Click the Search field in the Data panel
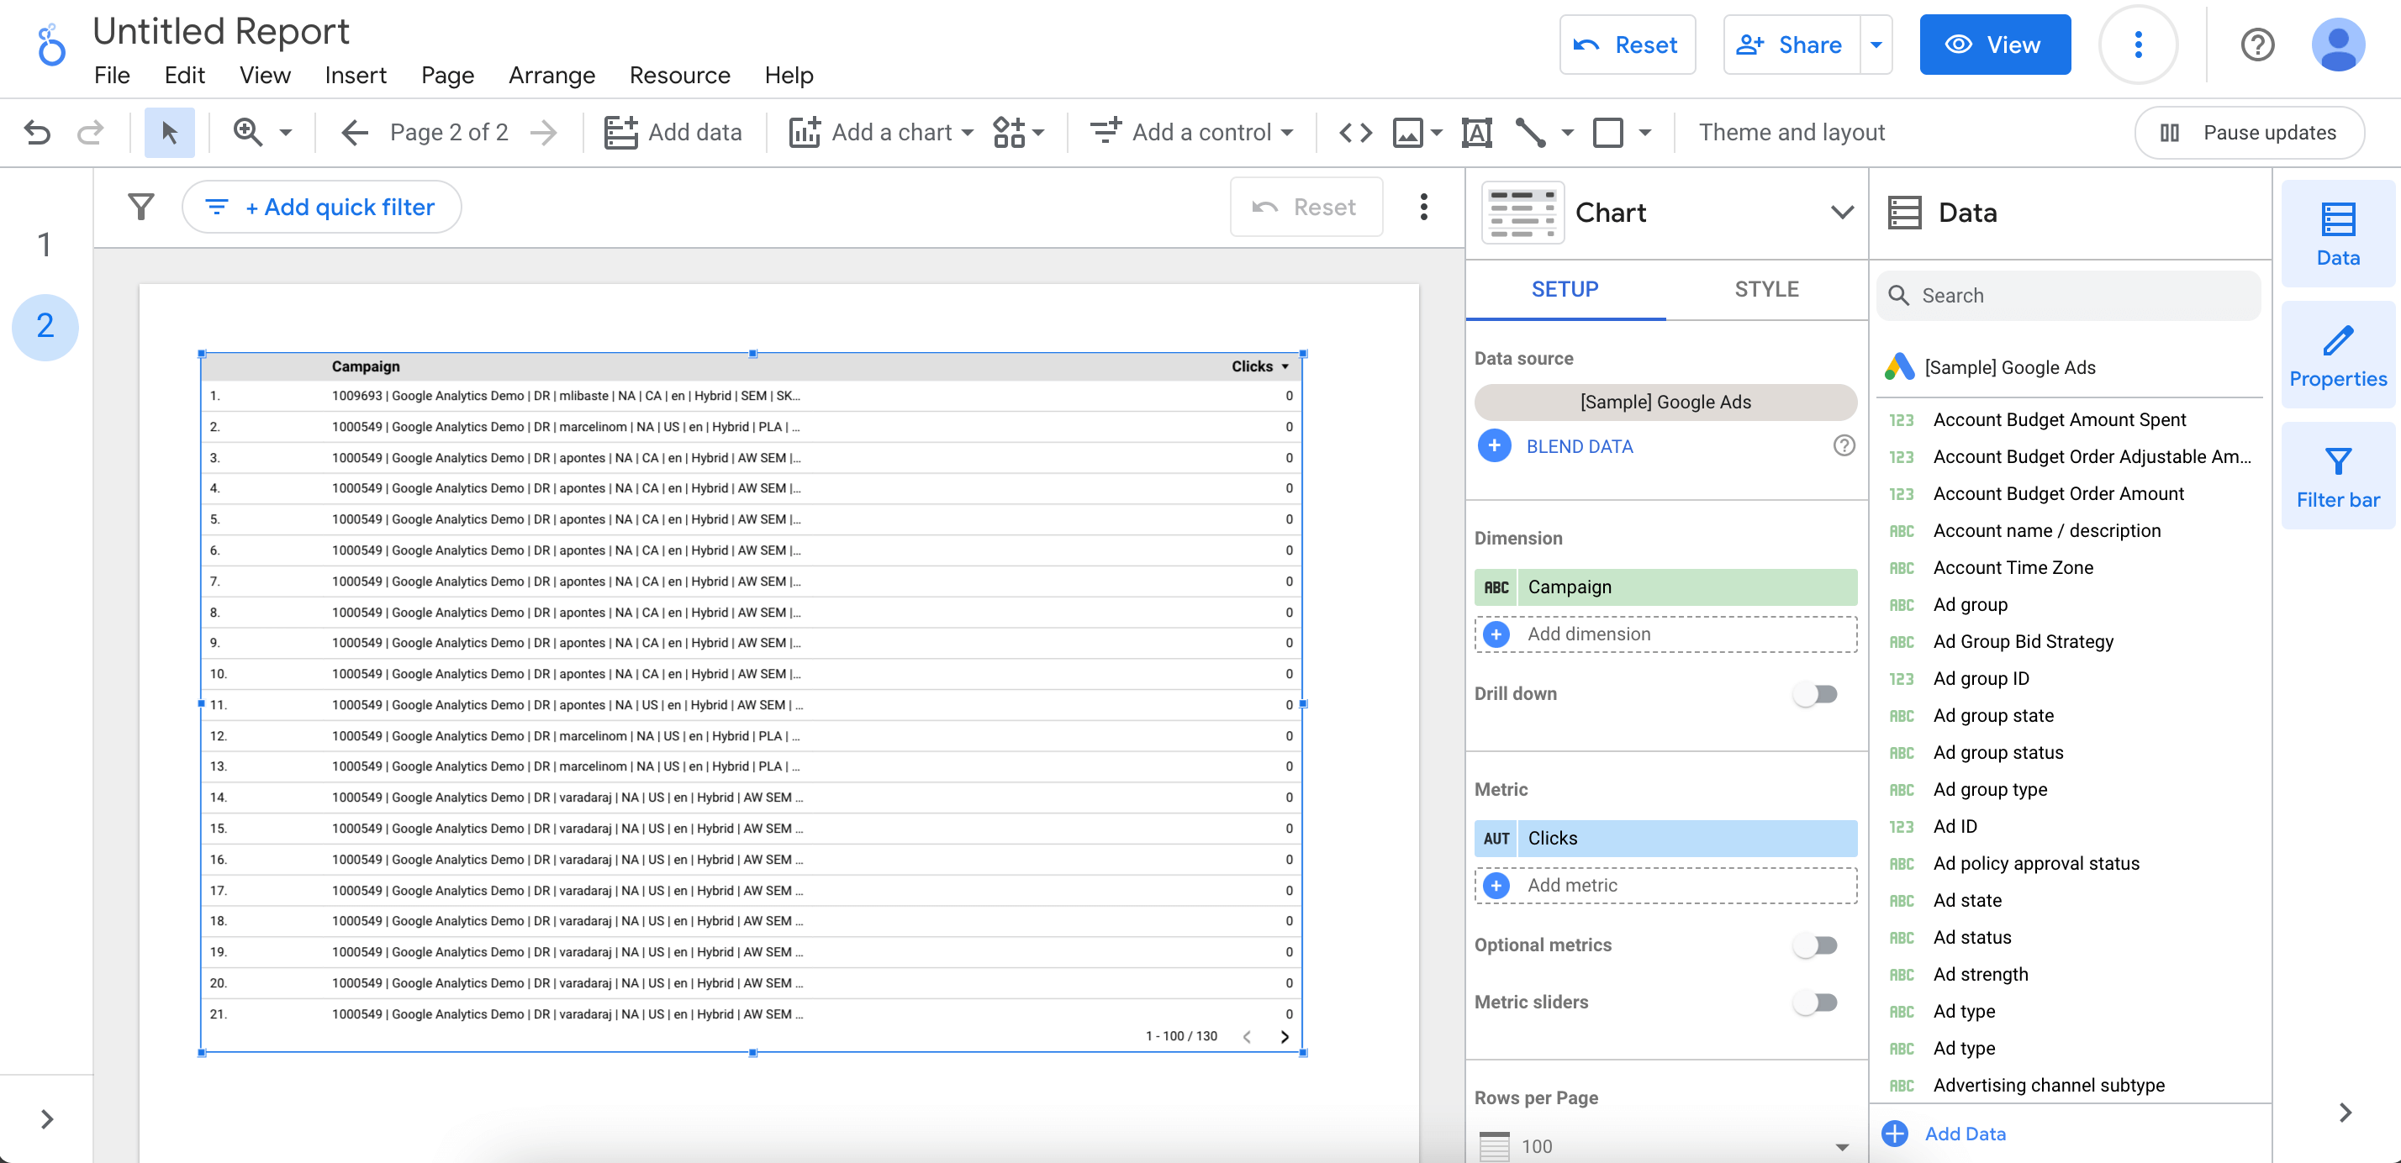The width and height of the screenshot is (2401, 1163). coord(2068,296)
